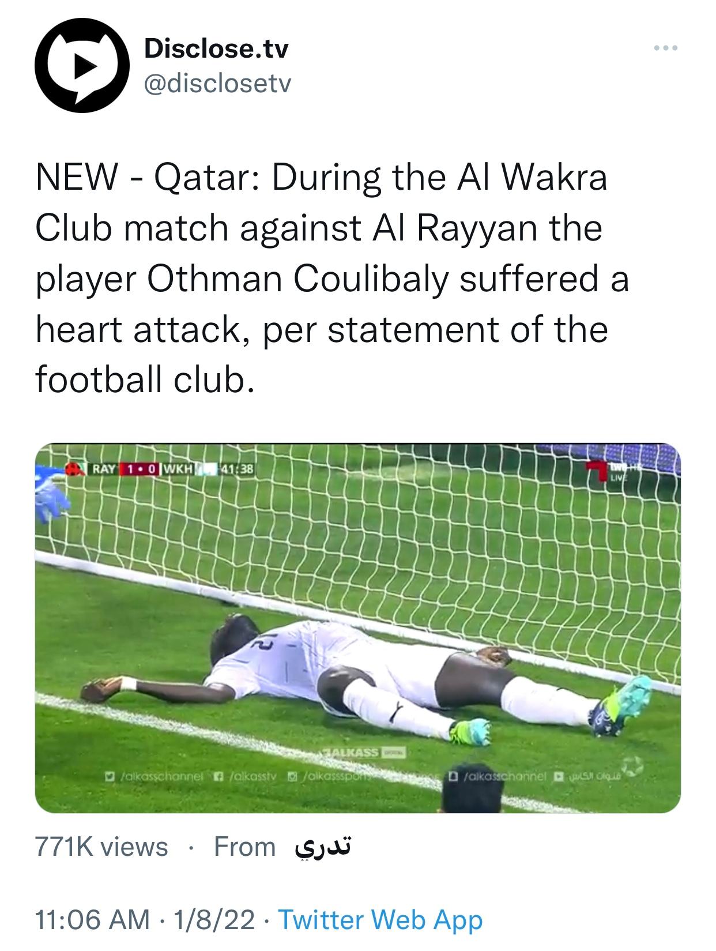Click the 11:06 AM tweet timestamp
This screenshot has height=951, width=716.
coord(92,919)
